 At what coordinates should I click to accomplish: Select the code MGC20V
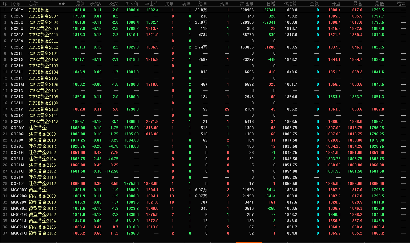tap(19, 202)
